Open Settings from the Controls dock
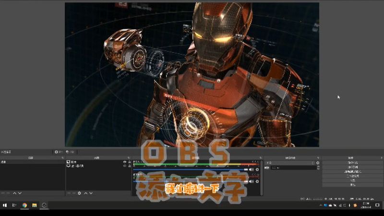Viewport: 384px width, 216px height. coord(353,180)
